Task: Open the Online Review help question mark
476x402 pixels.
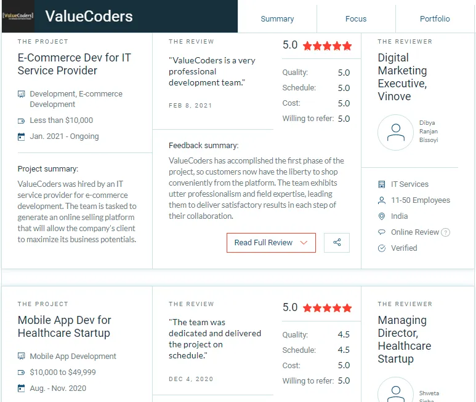Action: pos(445,232)
